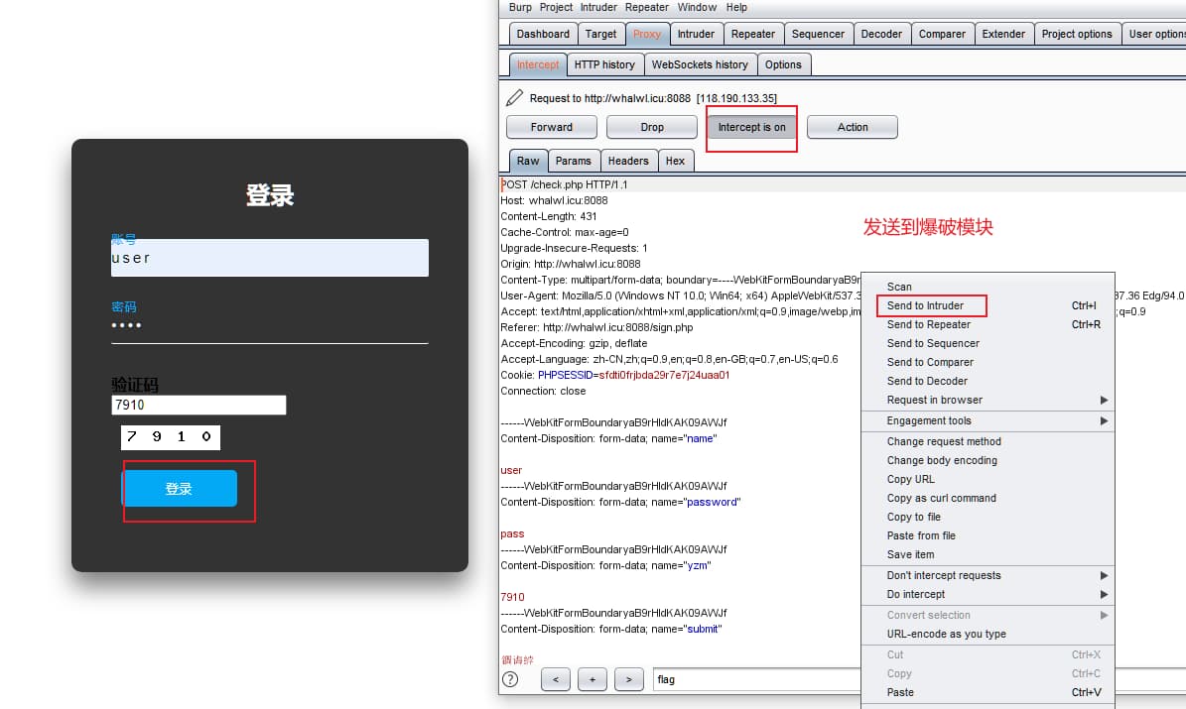This screenshot has width=1186, height=709.
Task: Choose Paste in the context menu
Action: pos(988,692)
